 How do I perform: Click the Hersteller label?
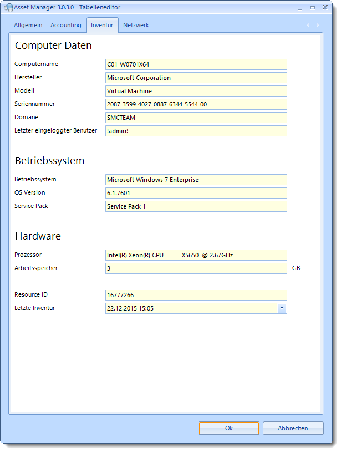tap(28, 77)
